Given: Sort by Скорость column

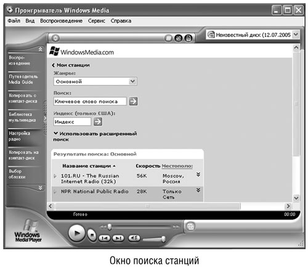Looking at the screenshot, I should coord(148,166).
